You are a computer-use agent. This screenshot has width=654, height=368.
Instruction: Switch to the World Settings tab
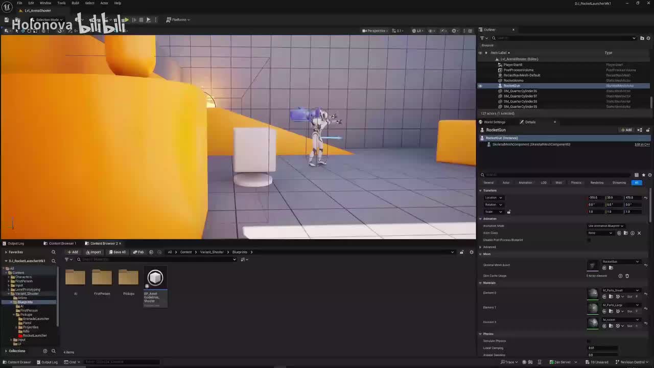coord(493,122)
